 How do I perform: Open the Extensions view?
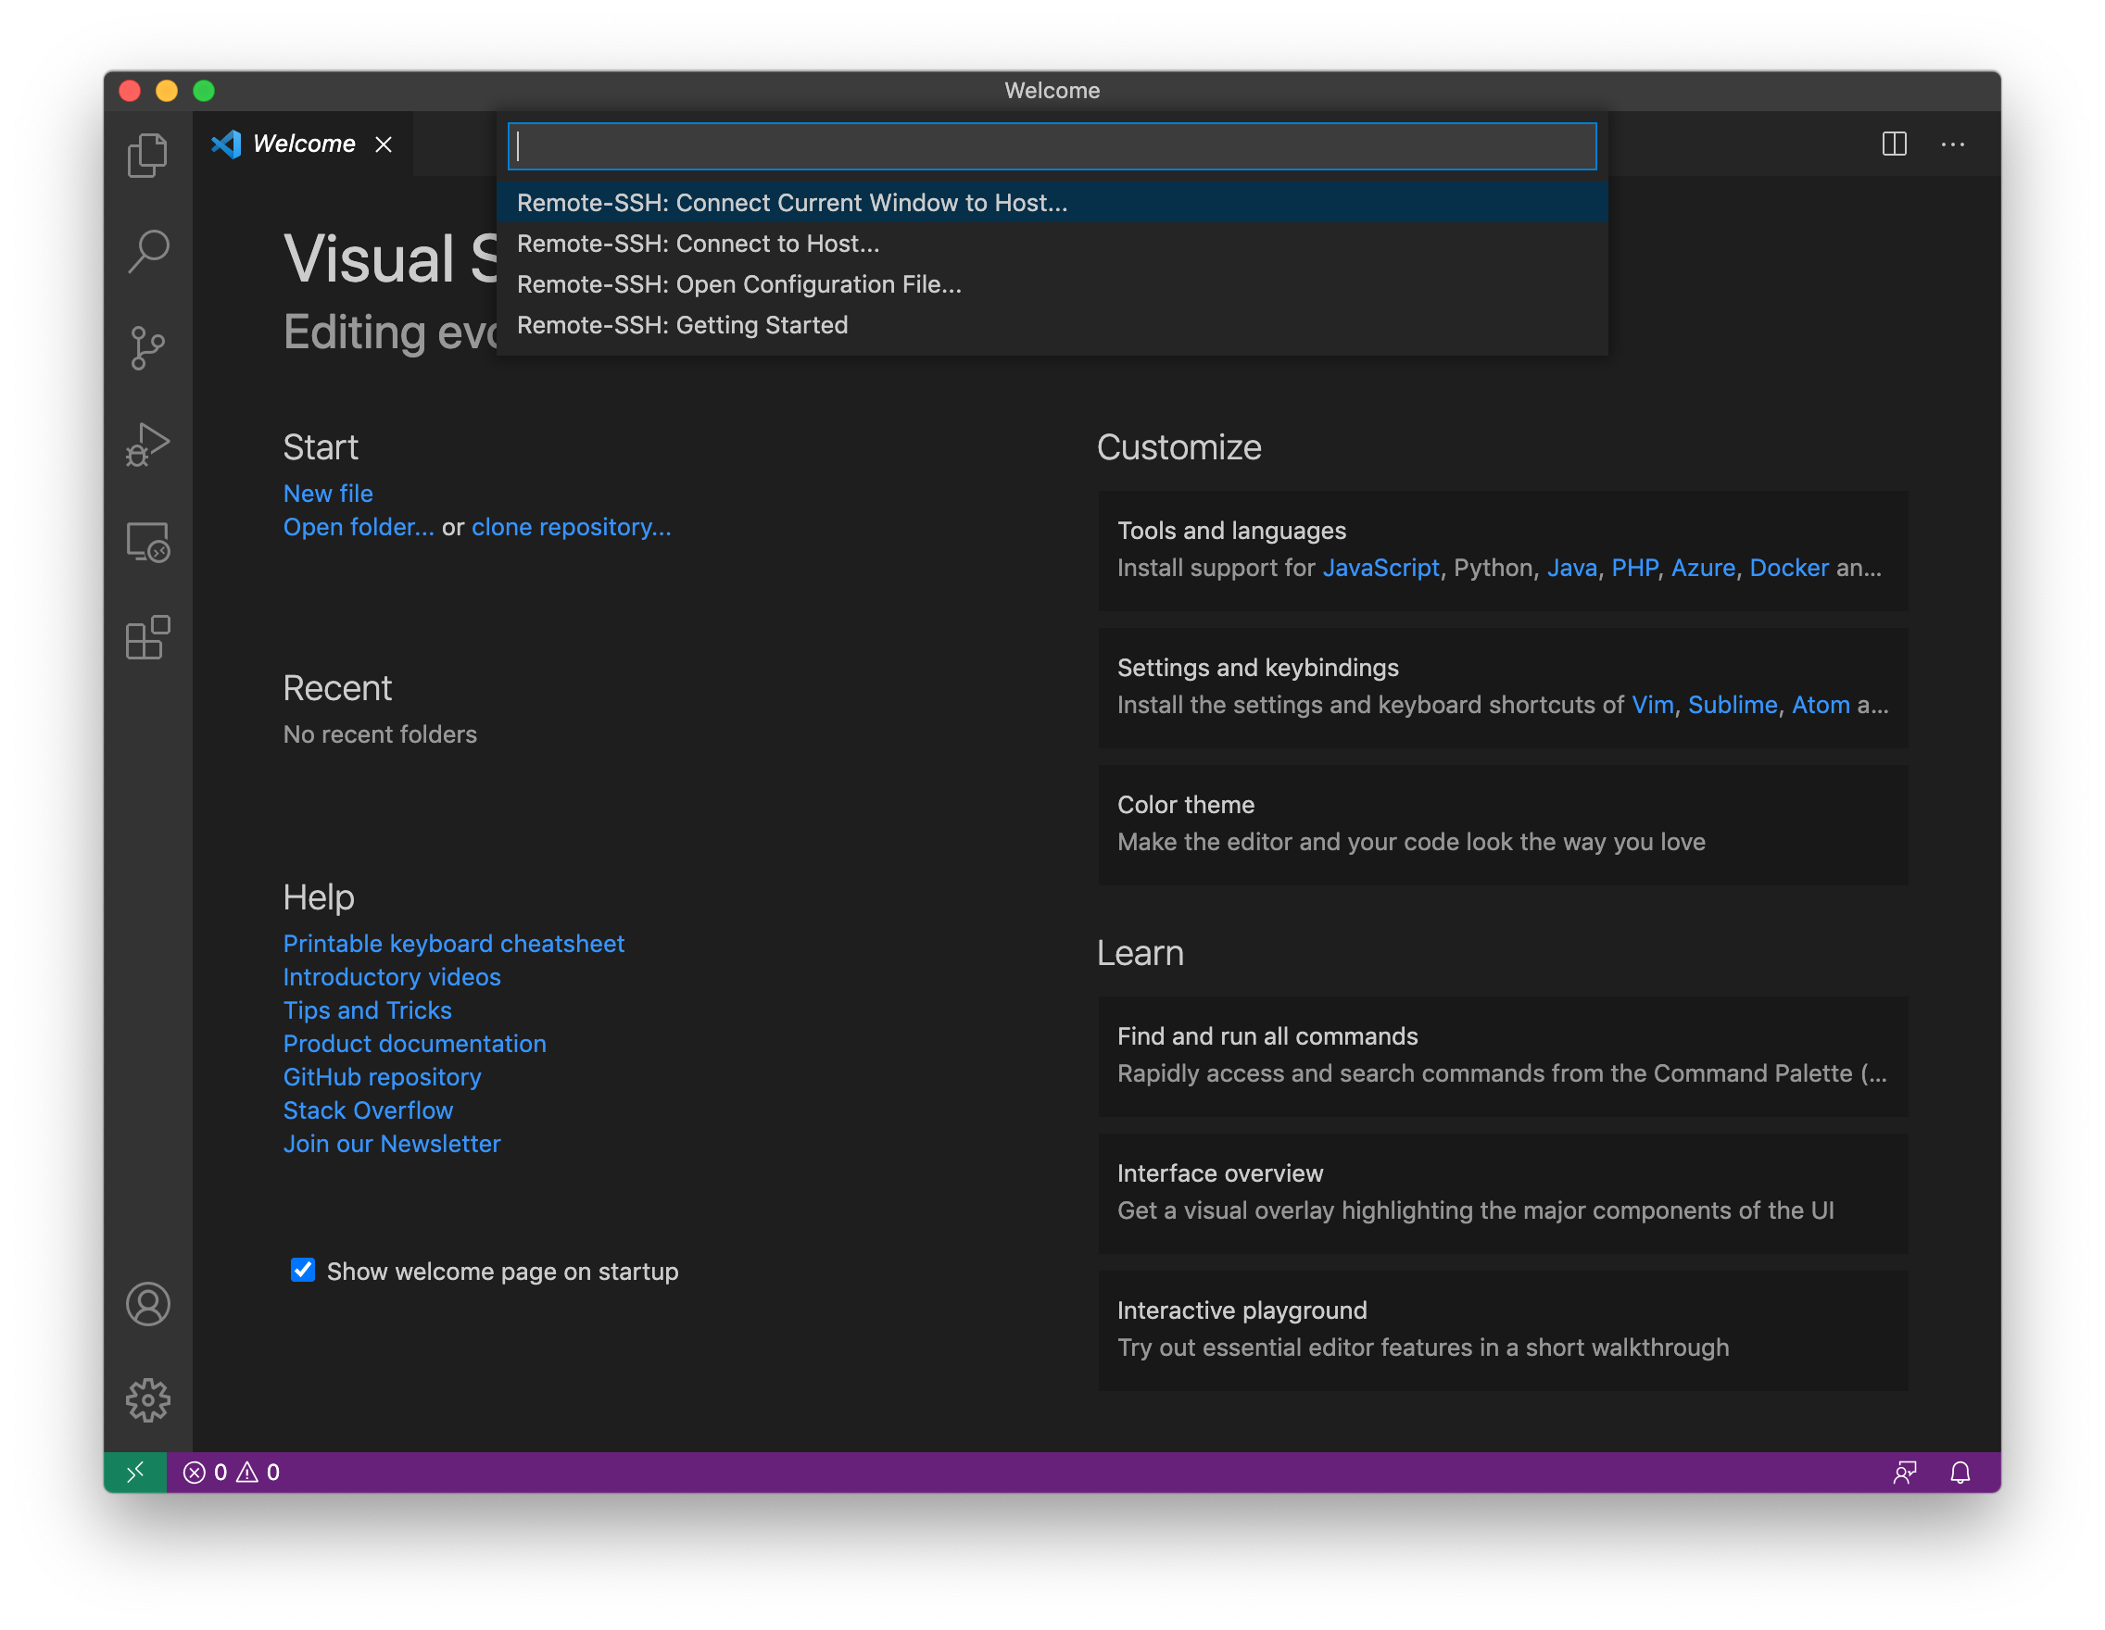147,638
